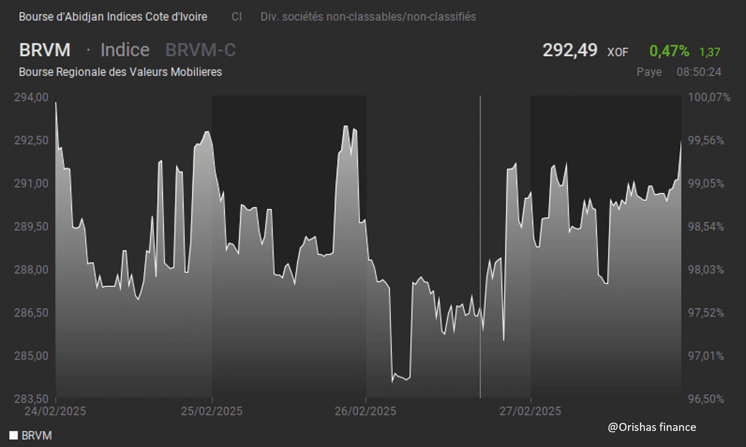Click the XOF currency label
This screenshot has height=447, width=746.
pos(618,52)
